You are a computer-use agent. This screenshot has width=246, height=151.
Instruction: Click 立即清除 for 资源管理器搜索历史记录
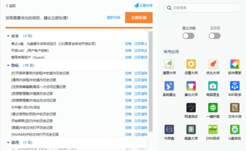point(141,94)
